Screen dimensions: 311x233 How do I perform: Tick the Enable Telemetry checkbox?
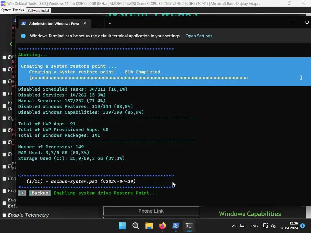(x=4, y=215)
